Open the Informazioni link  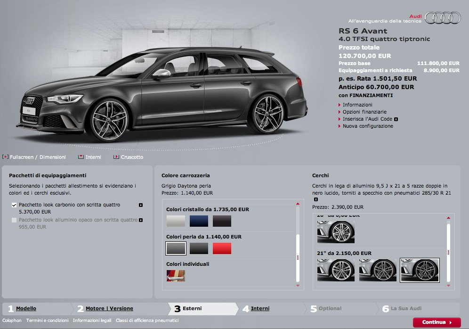[x=357, y=105]
